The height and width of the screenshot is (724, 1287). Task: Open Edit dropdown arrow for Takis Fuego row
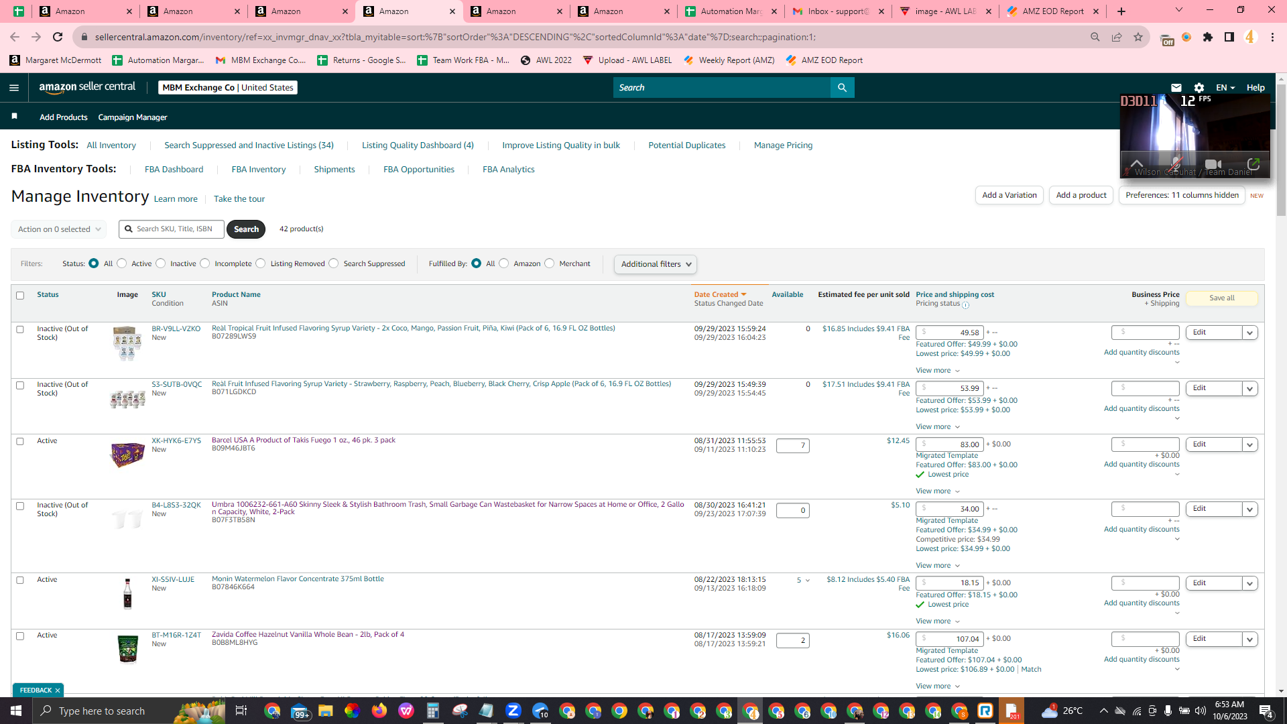(1249, 444)
